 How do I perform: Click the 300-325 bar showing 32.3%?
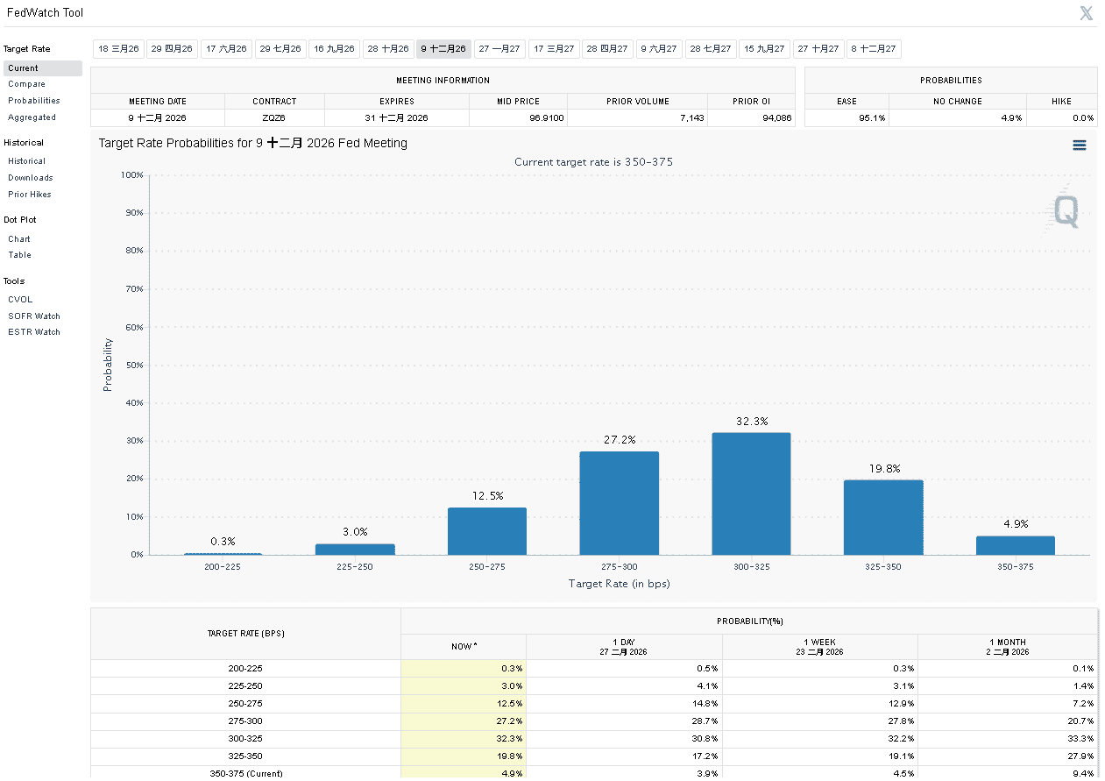751,493
